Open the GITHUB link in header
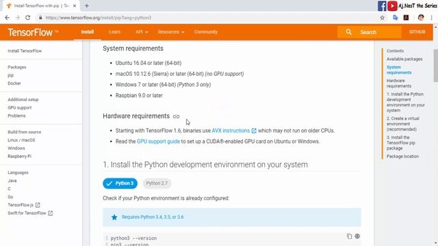Viewport: 438px width, 246px height. [417, 32]
